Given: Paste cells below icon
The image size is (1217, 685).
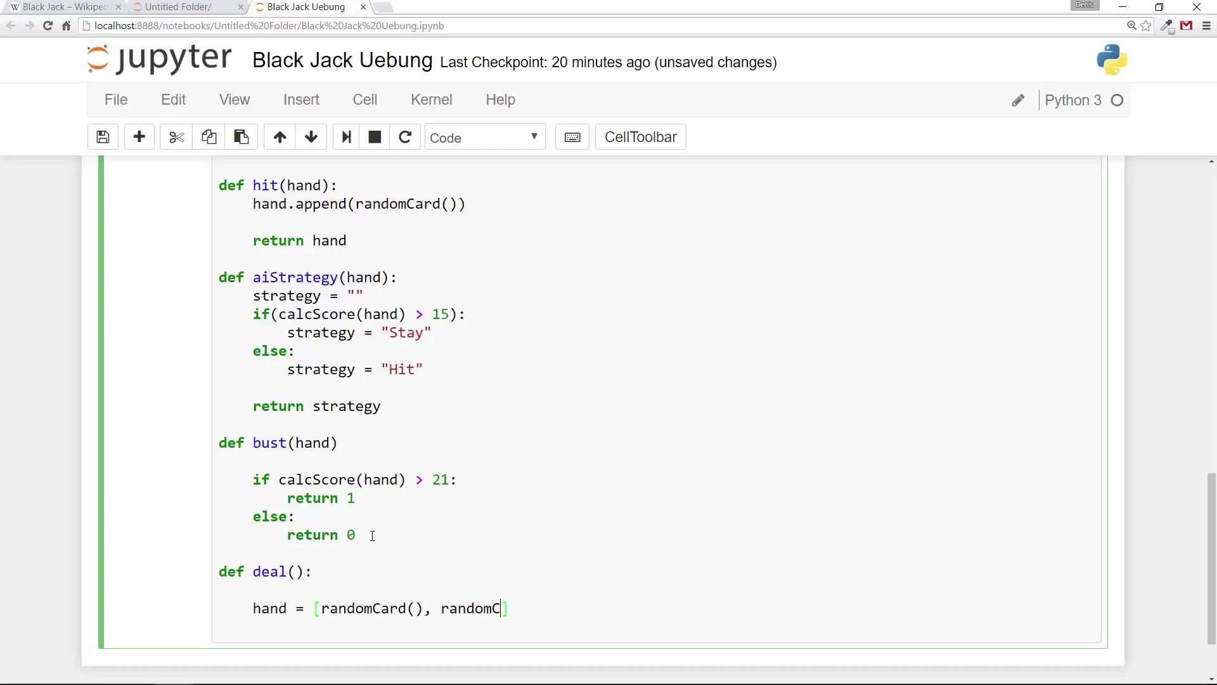Looking at the screenshot, I should click(241, 137).
